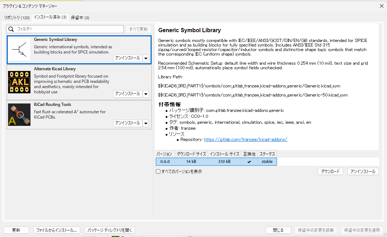Click the Generic-50.kicad_sym path line
This screenshot has width=387, height=237.
253,95
